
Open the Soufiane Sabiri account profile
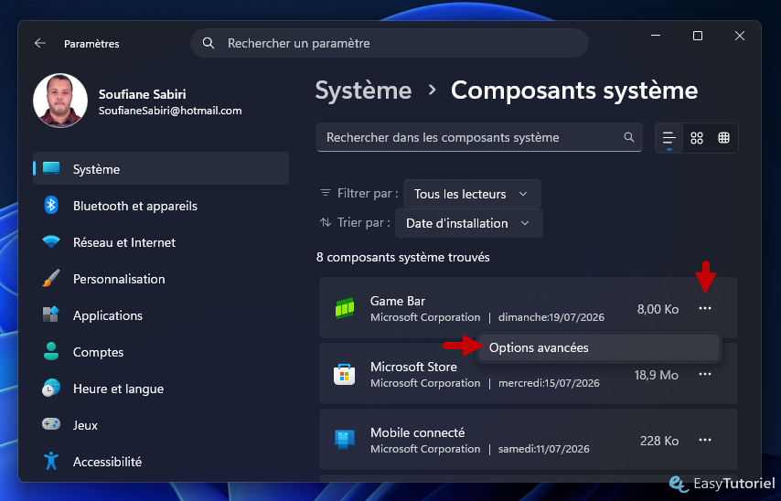[x=137, y=101]
